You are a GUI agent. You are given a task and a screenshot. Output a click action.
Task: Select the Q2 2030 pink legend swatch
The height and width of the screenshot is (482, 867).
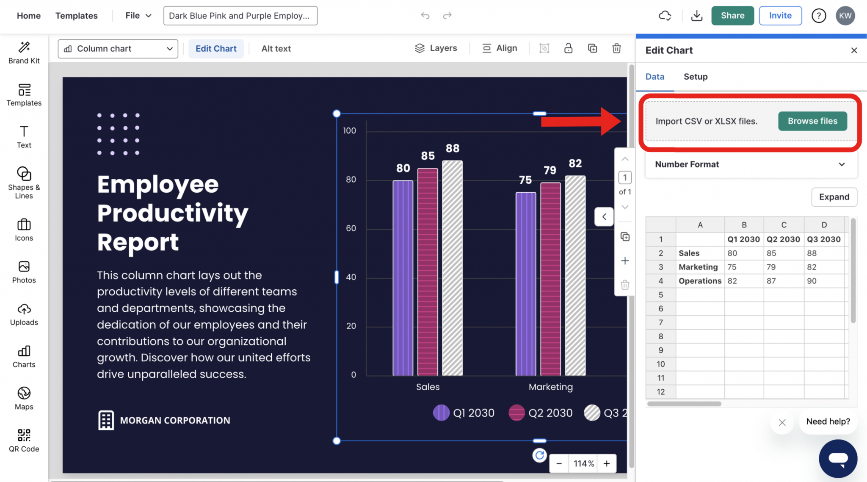516,413
